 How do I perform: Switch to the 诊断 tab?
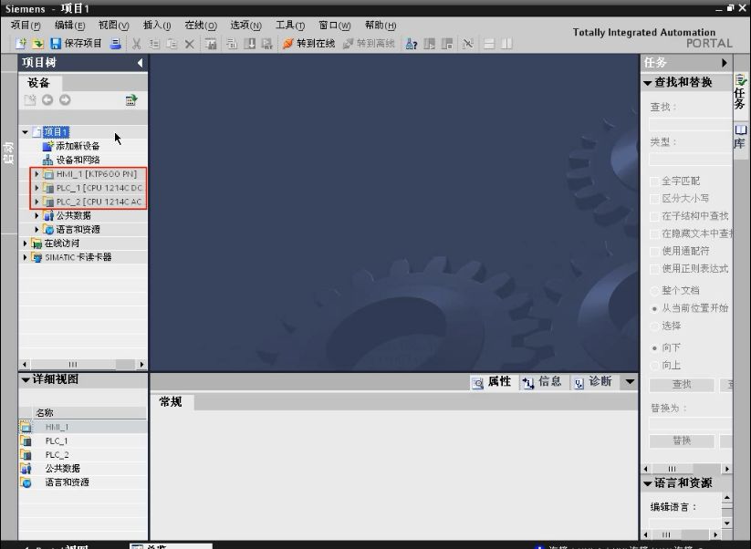[x=593, y=381]
